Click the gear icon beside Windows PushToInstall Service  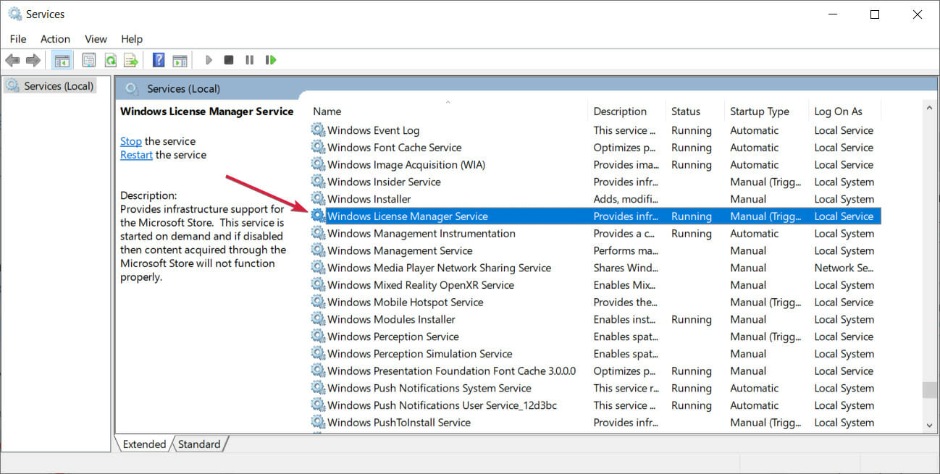click(318, 423)
